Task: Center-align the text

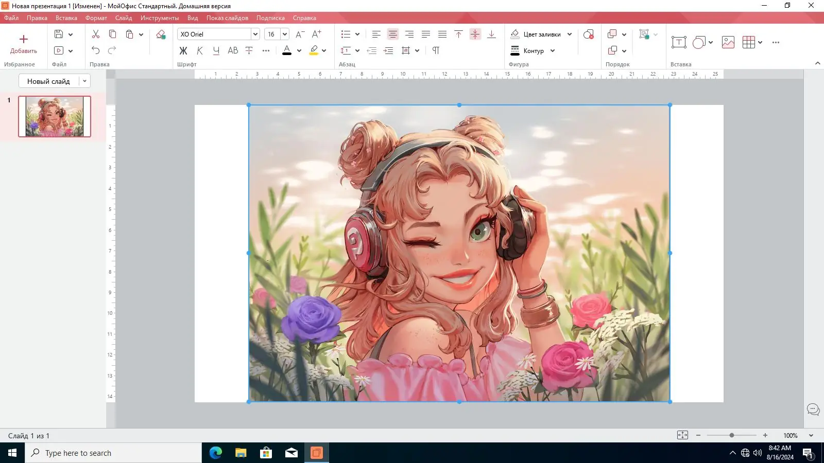Action: [393, 34]
